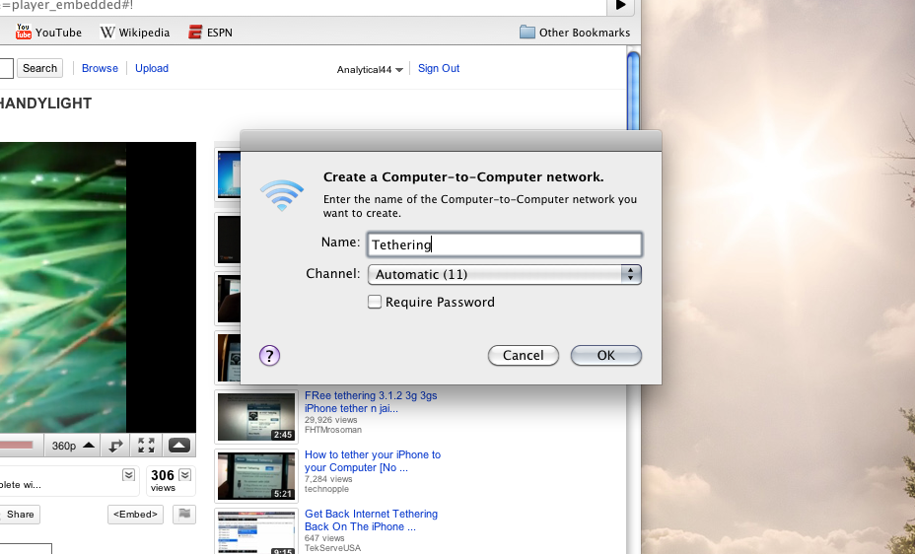Click the YouTube search input box
This screenshot has width=915, height=554.
click(x=7, y=68)
